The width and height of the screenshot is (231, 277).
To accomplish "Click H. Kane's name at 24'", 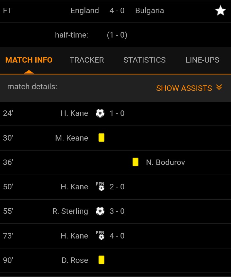I will click(74, 113).
